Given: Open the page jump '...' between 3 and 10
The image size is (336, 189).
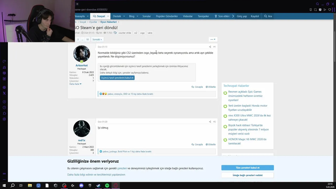Looking at the screenshot, I should [x=82, y=39].
